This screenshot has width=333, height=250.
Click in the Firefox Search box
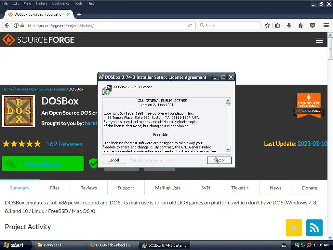(229, 25)
